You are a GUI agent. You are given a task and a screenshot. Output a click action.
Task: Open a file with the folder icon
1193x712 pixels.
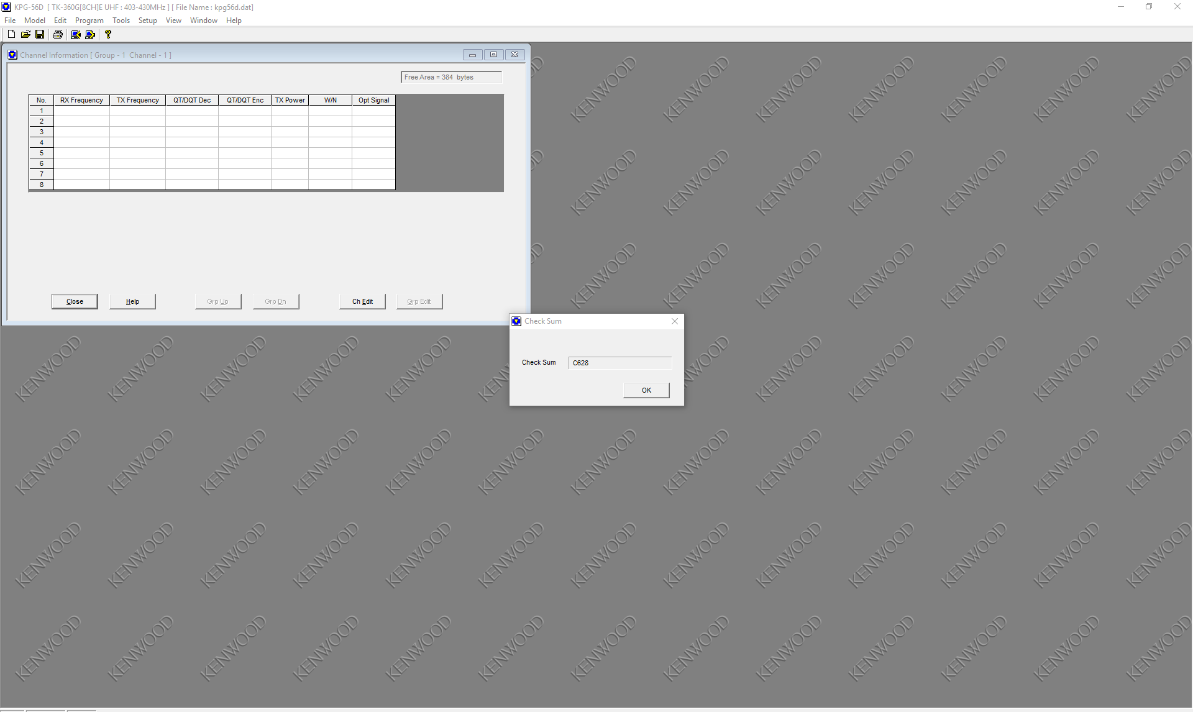(25, 35)
